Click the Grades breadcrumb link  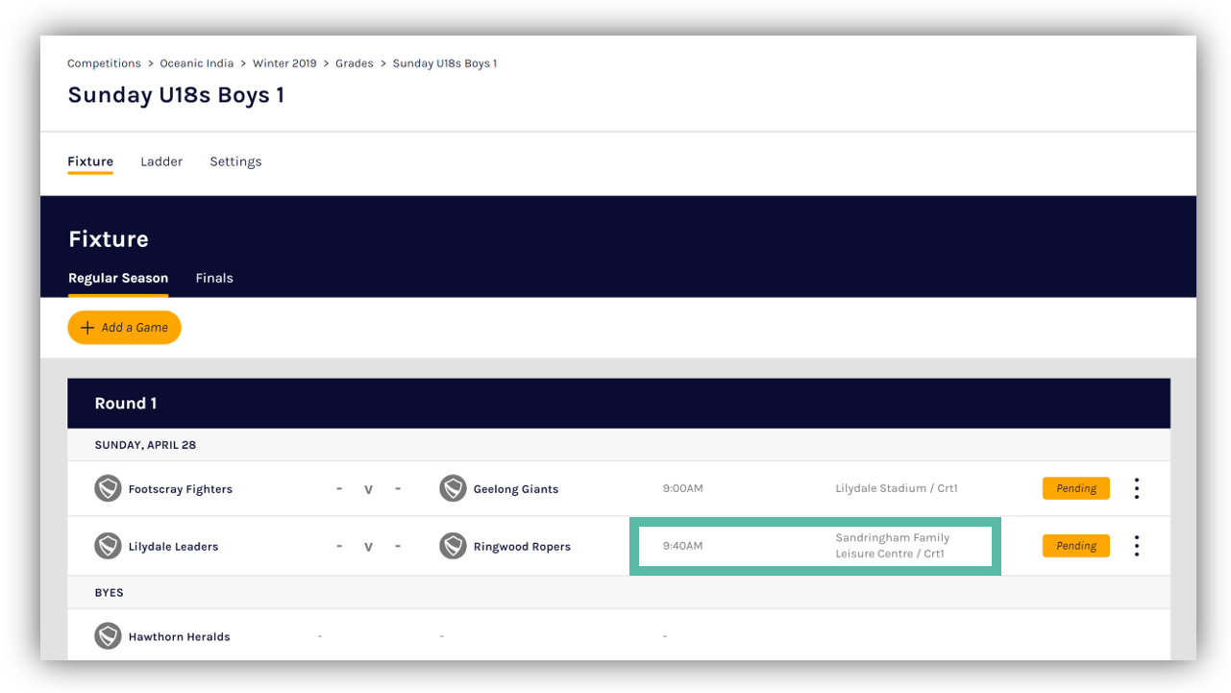tap(355, 63)
